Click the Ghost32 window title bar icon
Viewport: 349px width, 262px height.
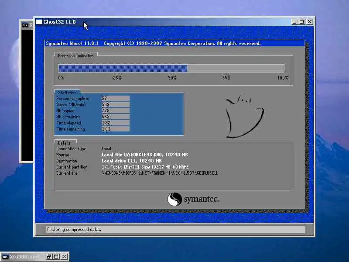pos(39,22)
